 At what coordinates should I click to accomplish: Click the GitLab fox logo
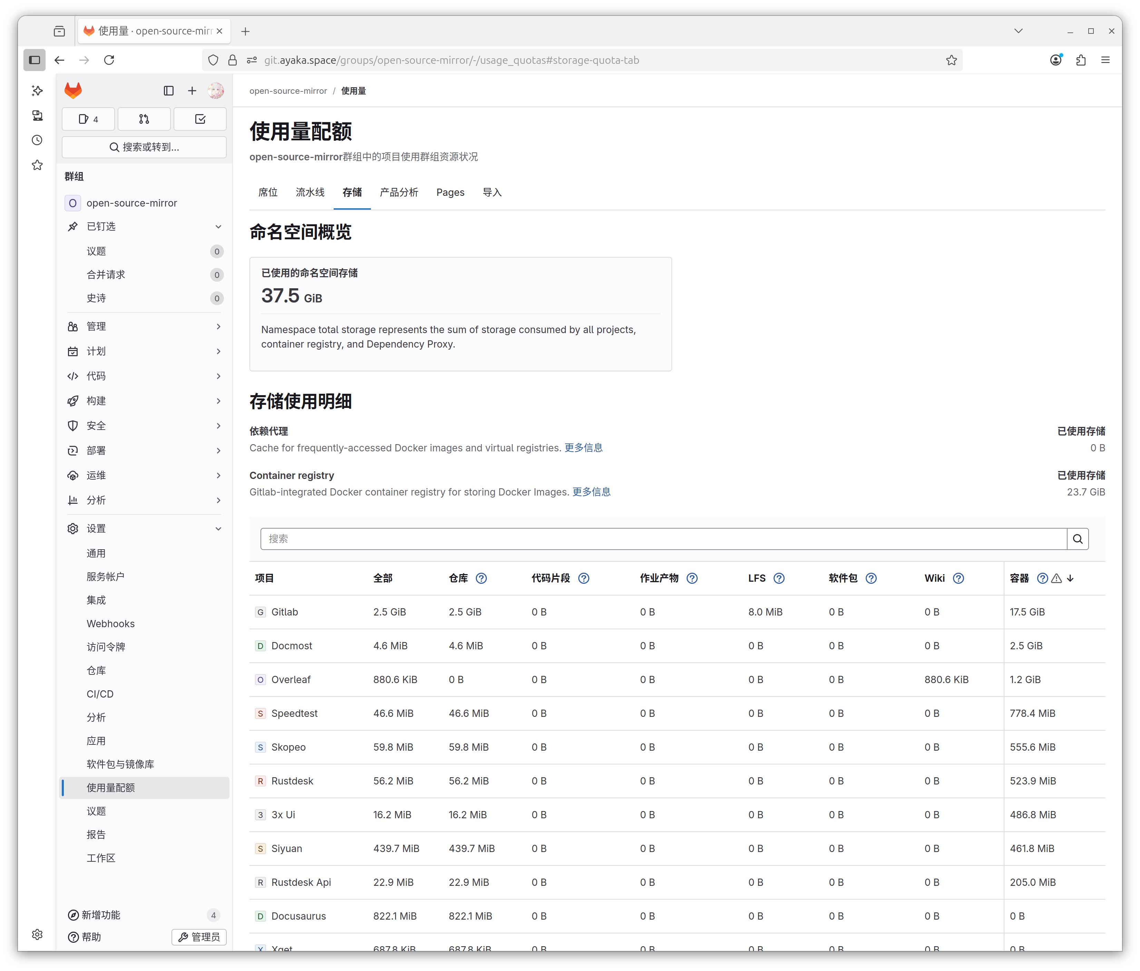72,90
